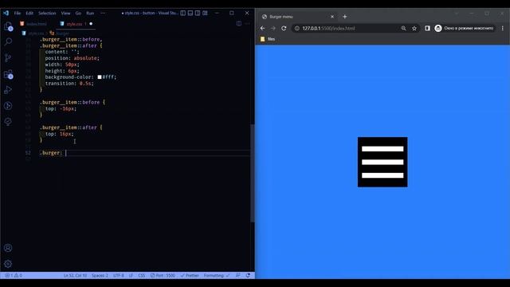Click UTF-8 encoding status
The image size is (510, 287).
point(119,275)
